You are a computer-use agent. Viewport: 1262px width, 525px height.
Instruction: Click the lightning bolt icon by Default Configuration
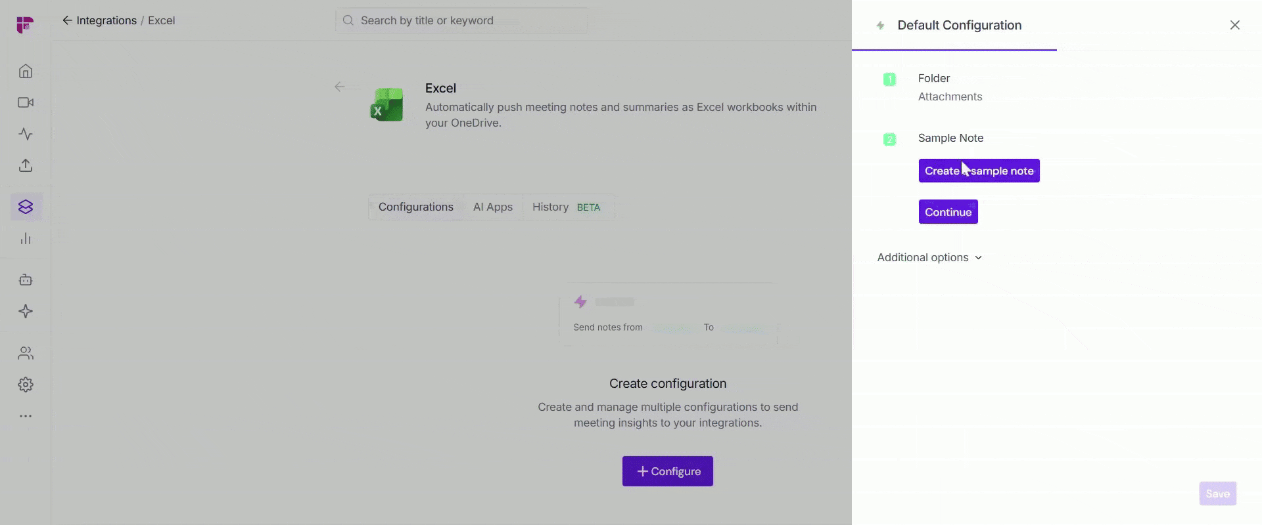click(880, 26)
